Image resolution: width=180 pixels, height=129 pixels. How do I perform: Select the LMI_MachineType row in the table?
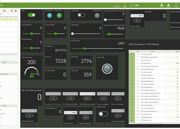pyautogui.click(x=155, y=54)
